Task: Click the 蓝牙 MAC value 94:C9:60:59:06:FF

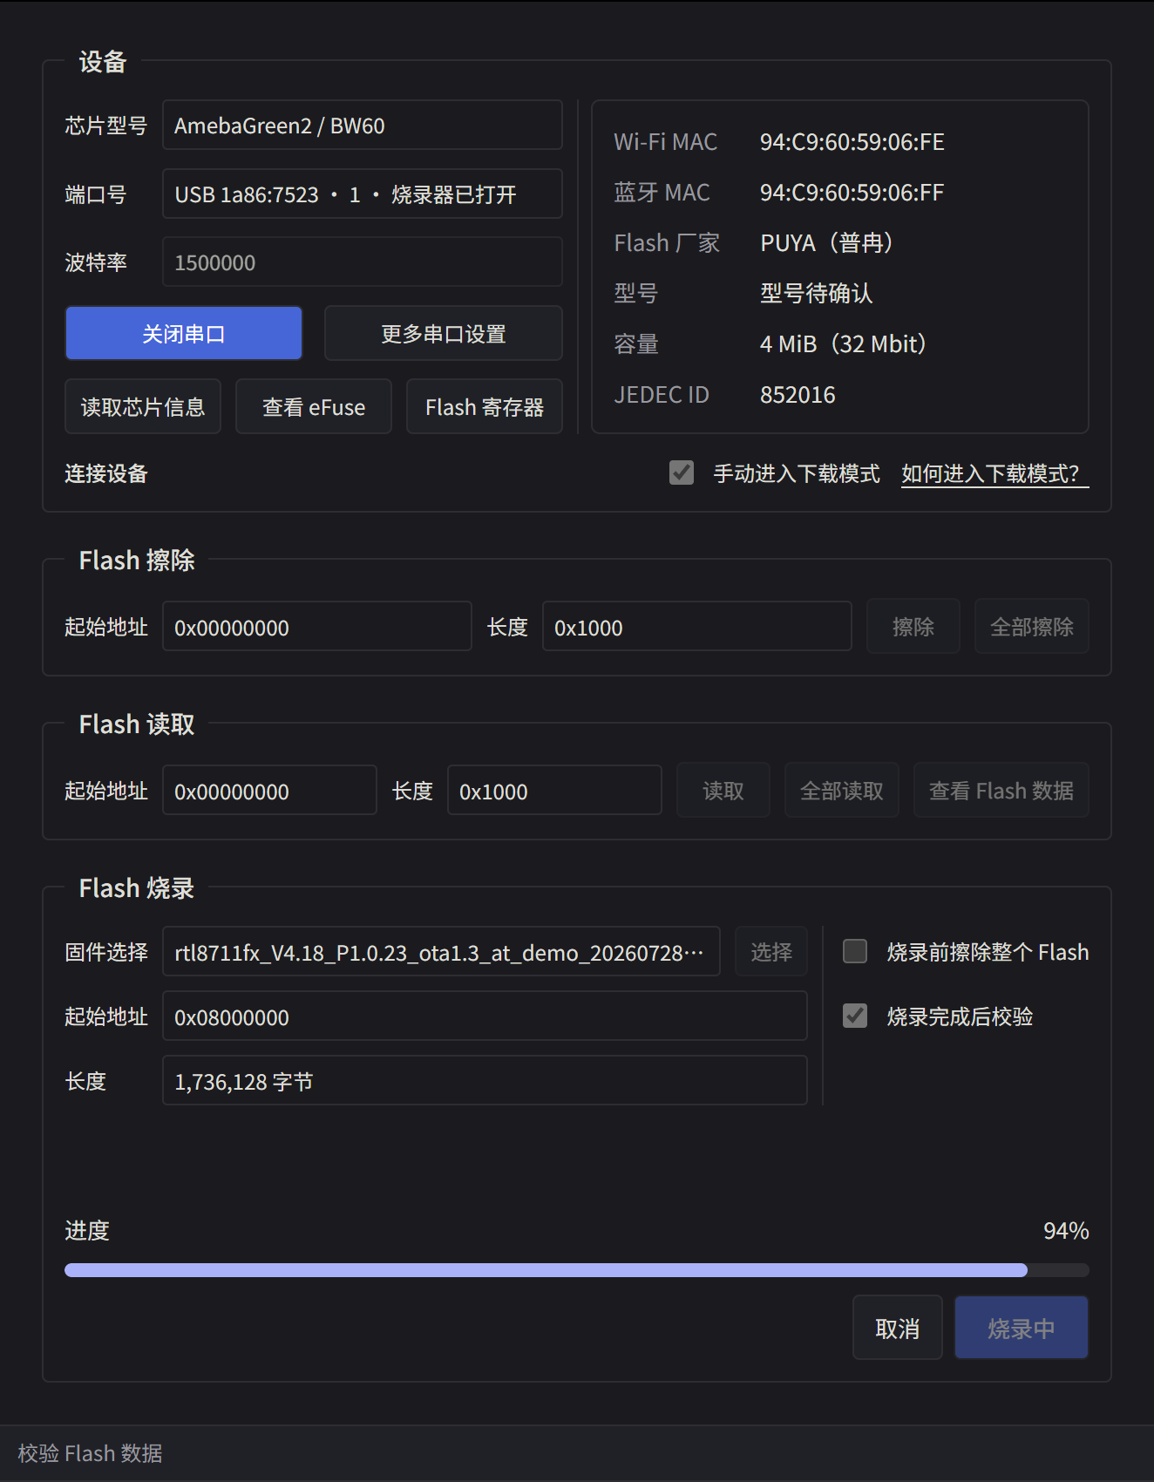Action: tap(852, 192)
